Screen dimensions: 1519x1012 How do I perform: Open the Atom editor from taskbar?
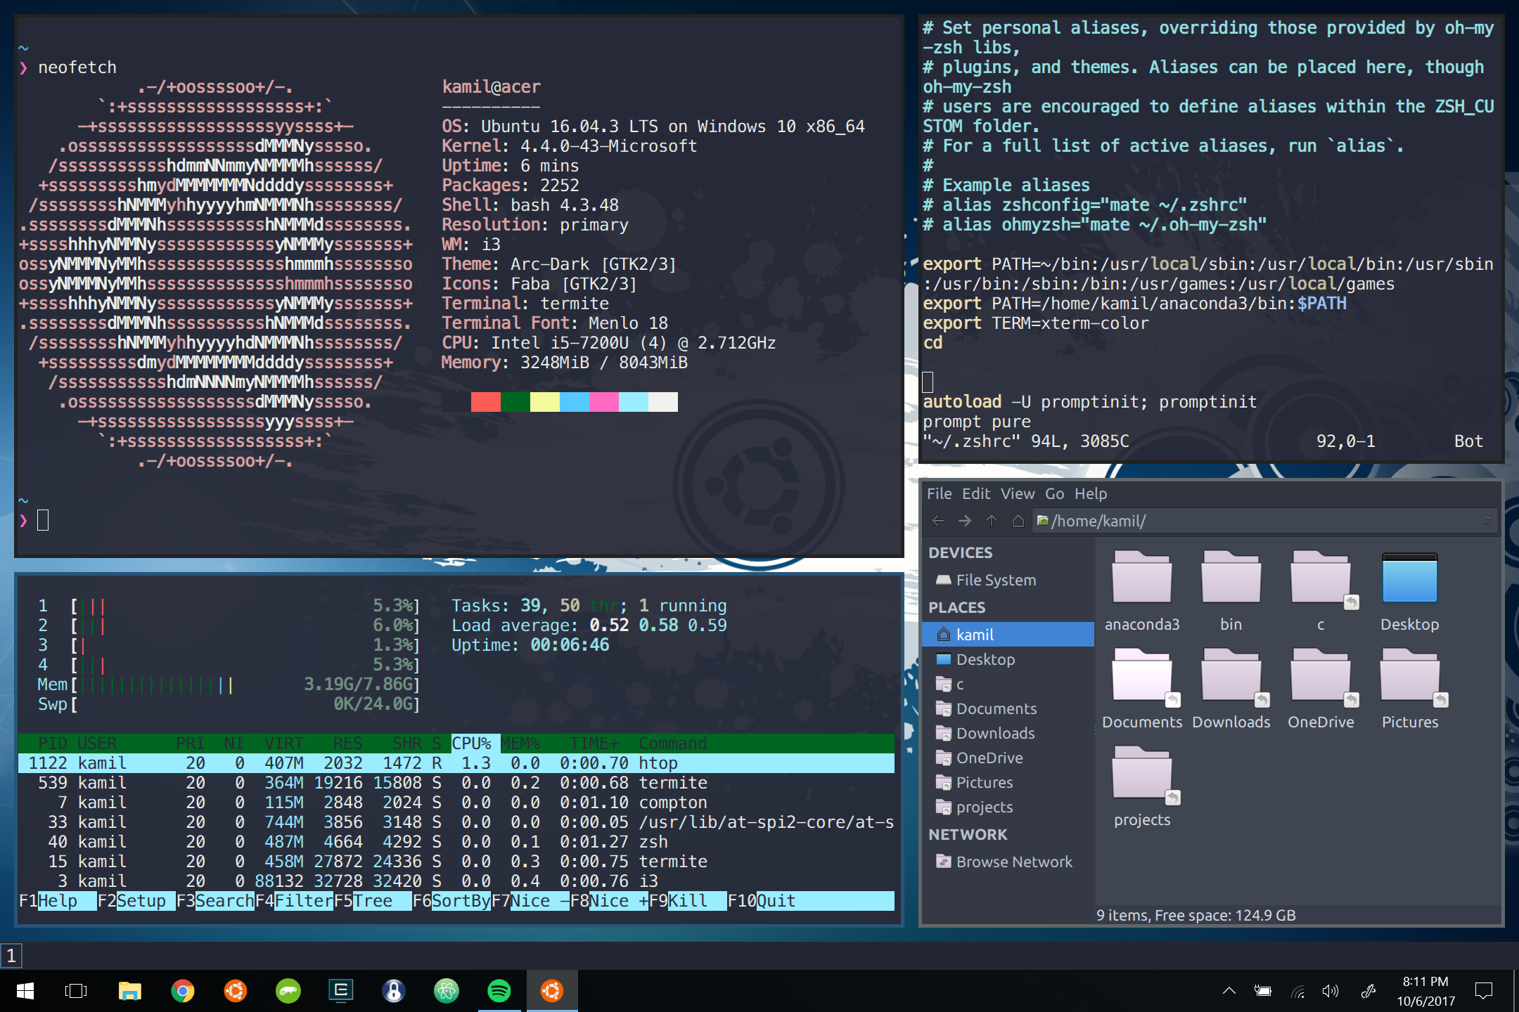coord(446,991)
